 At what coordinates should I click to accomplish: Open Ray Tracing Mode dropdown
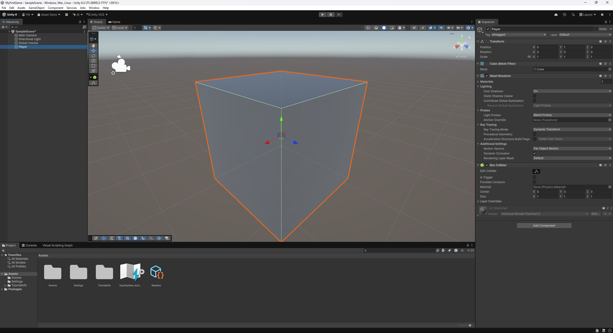[572, 129]
